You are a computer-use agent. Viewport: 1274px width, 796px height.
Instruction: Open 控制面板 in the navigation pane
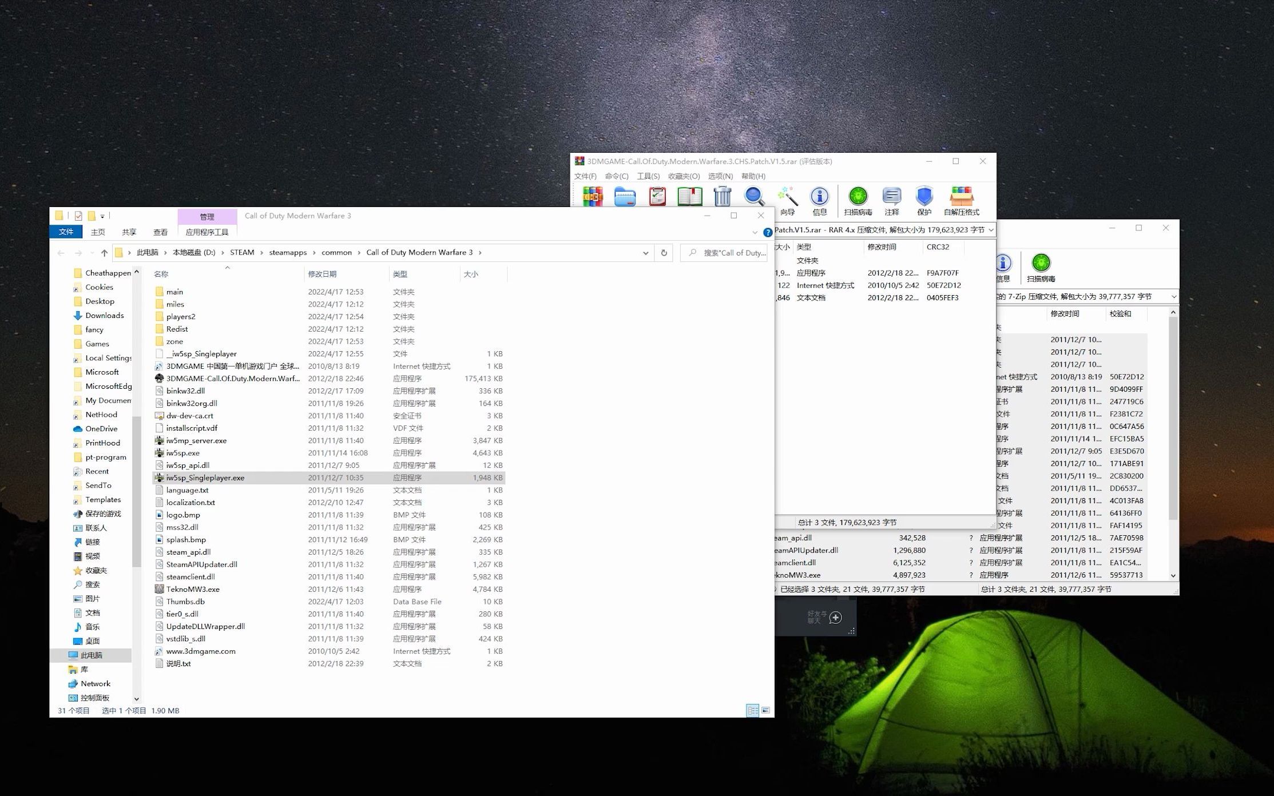coord(94,698)
